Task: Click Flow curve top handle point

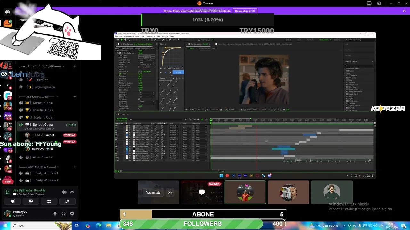Action: (165, 48)
